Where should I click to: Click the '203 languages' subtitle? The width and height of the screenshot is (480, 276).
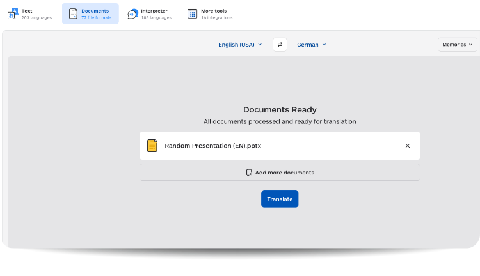pos(36,18)
